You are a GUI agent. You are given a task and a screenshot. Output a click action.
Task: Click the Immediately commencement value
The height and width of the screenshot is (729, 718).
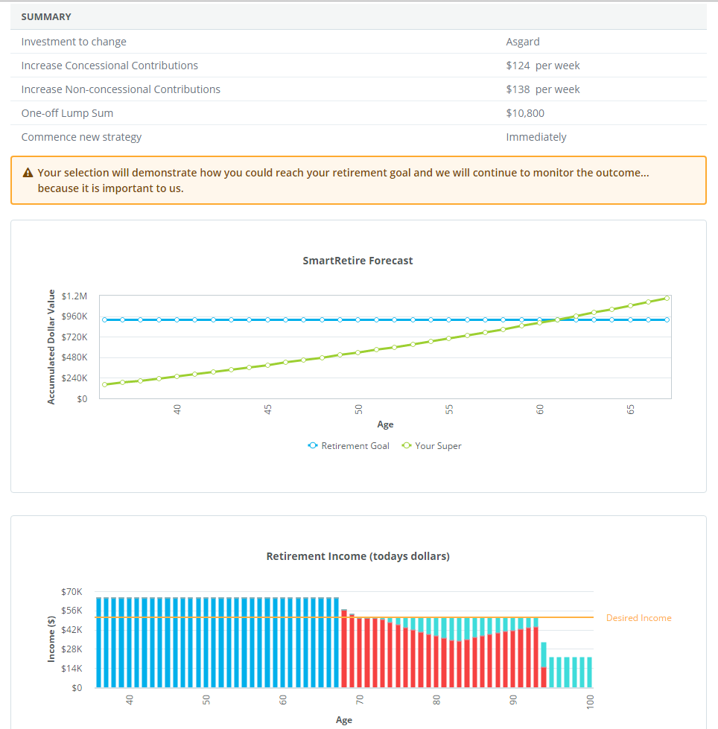click(536, 137)
